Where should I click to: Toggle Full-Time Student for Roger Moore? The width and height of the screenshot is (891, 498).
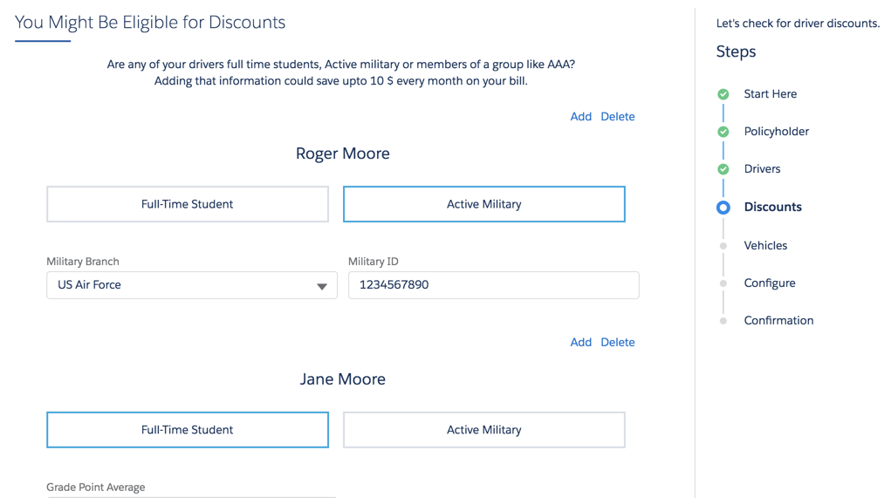[x=188, y=204]
